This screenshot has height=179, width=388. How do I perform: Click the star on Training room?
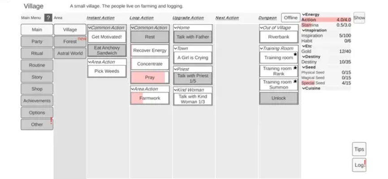coord(295,55)
